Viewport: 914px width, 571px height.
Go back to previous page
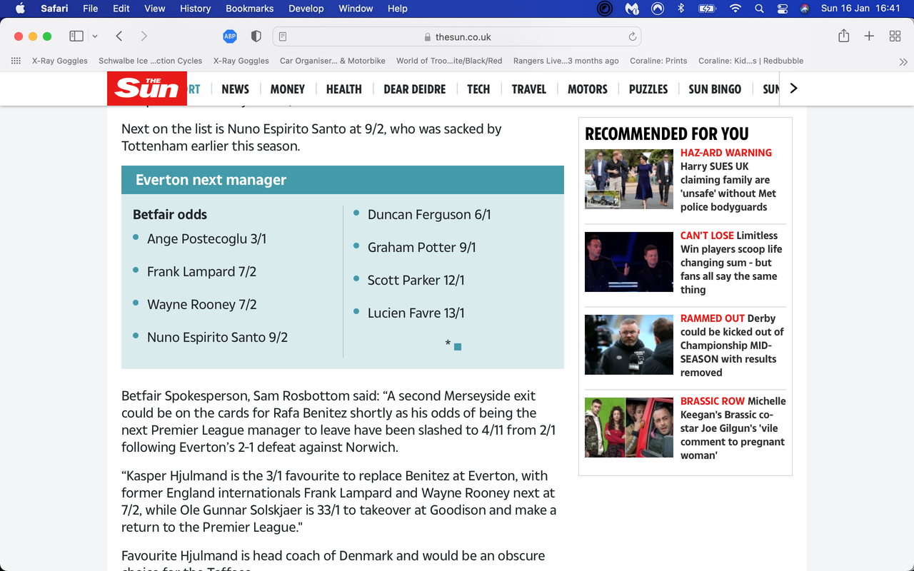click(x=119, y=36)
